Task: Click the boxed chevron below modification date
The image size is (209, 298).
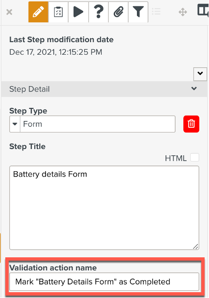Action: pyautogui.click(x=200, y=74)
